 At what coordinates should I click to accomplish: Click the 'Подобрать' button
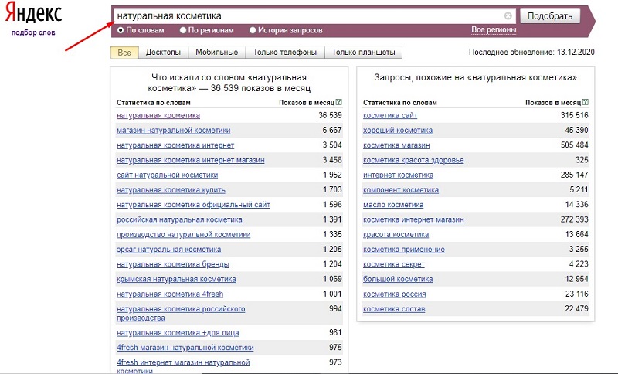550,16
